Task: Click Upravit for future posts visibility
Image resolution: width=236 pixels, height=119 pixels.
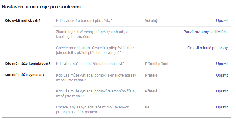Action: [222, 21]
